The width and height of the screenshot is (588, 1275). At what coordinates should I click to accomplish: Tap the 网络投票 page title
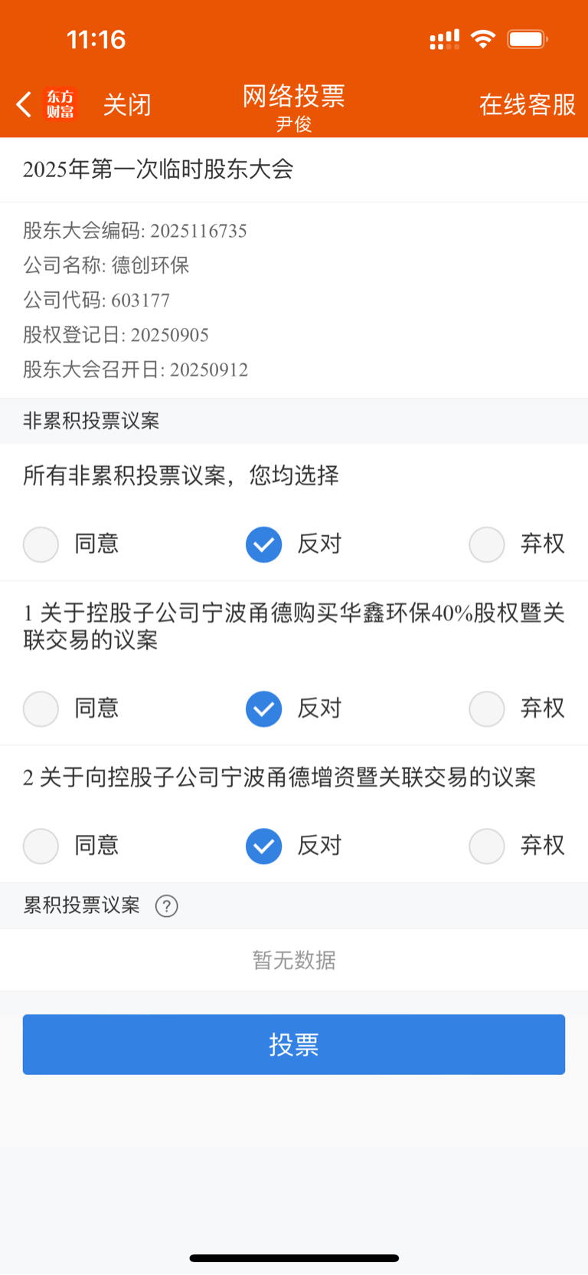click(x=294, y=96)
